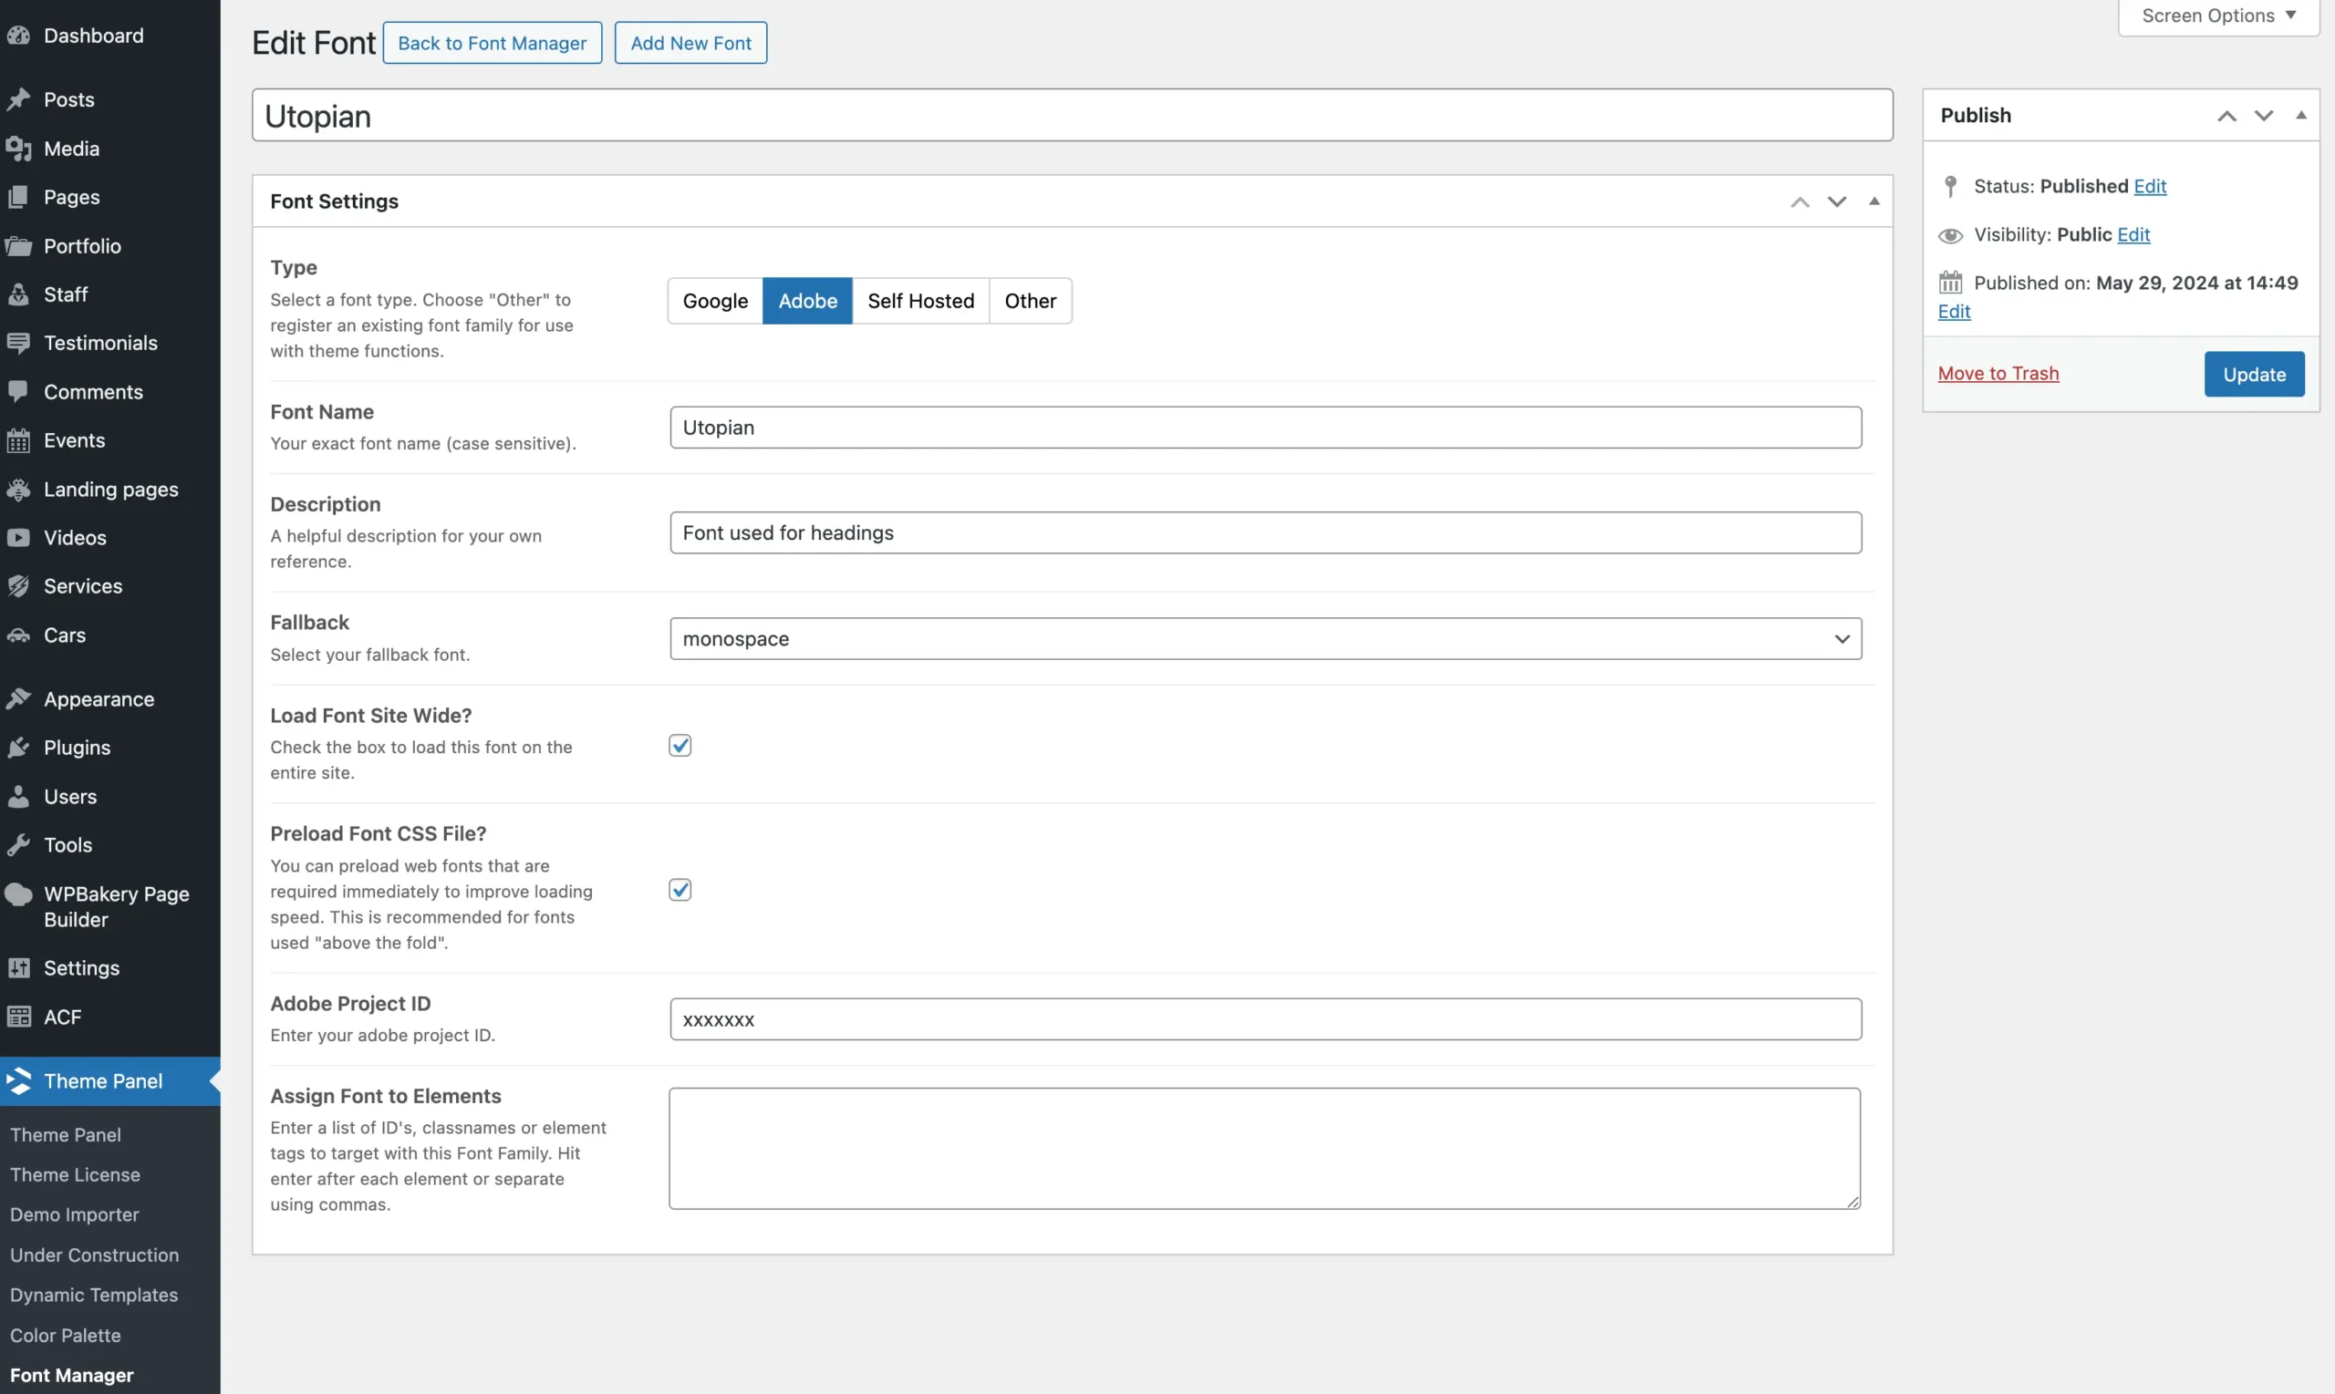This screenshot has height=1394, width=2335.
Task: Uncheck Preload Font CSS File checkbox
Action: 680,890
